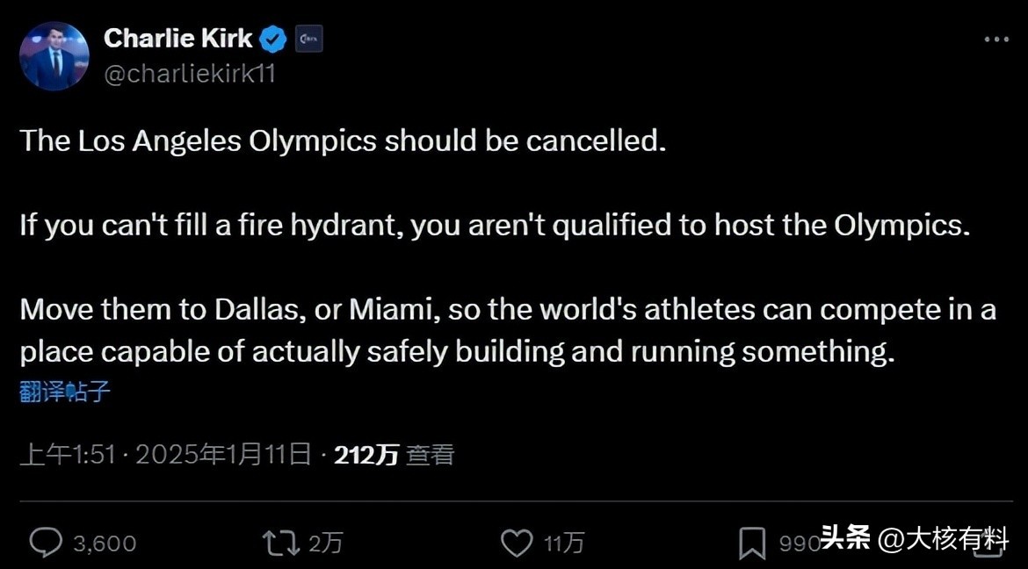Click the 翻译帖子 translate post link

[65, 392]
